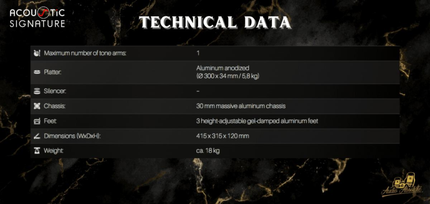Click the ca. 18 kg weight value
The width and height of the screenshot is (430, 204).
(208, 150)
